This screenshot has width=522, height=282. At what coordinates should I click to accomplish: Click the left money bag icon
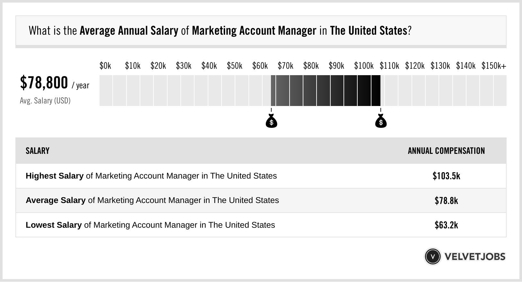click(271, 121)
